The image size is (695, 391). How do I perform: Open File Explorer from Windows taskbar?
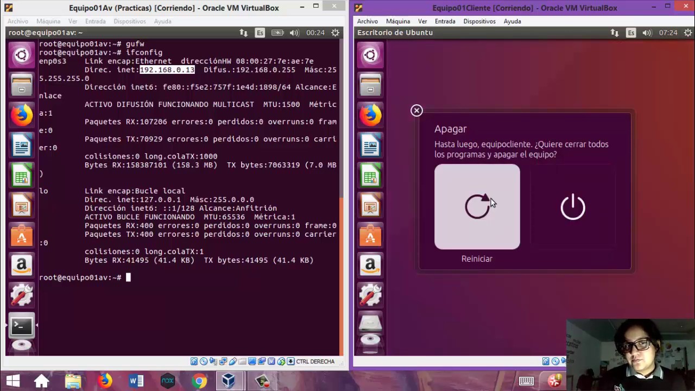[73, 381]
